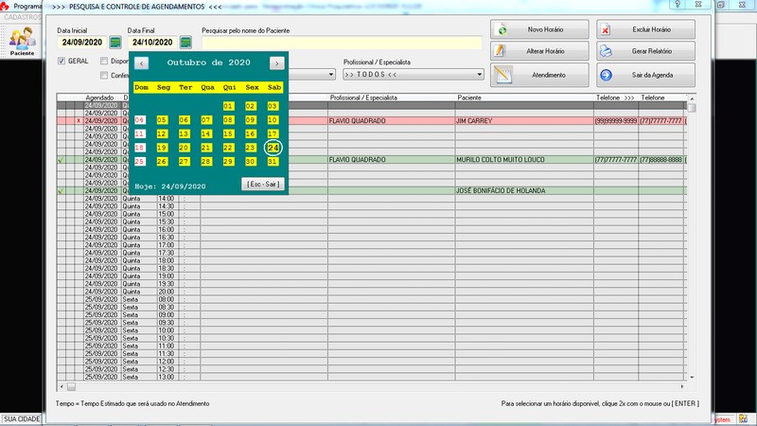The width and height of the screenshot is (757, 426).
Task: Select day 15 in October calendar
Action: [228, 133]
